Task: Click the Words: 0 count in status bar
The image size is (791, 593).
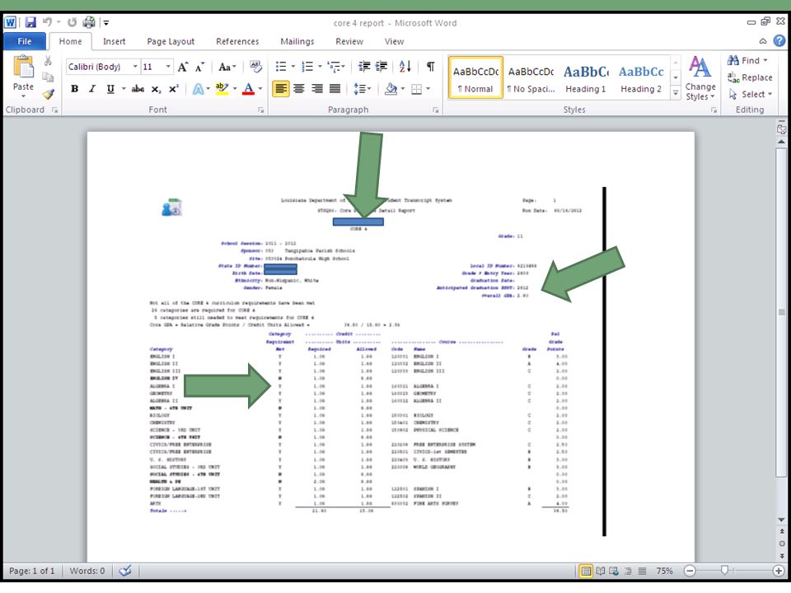Action: coord(87,571)
